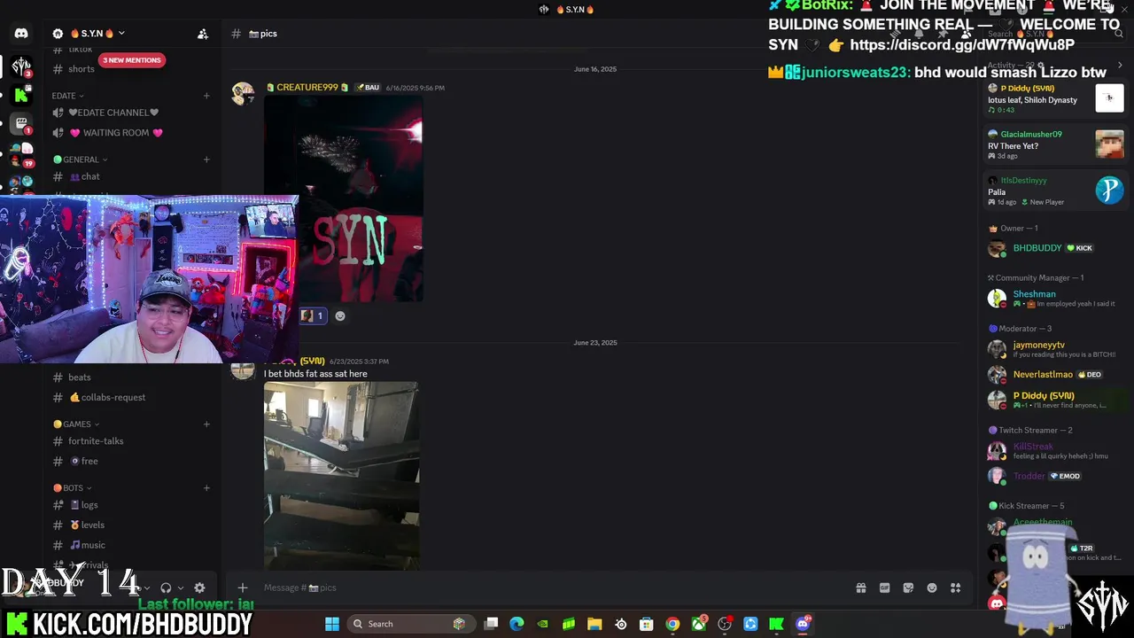1134x638 pixels.
Task: Open the clapperboard server icon
Action: coord(21,124)
